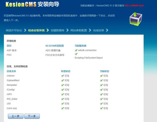Click the chevron after 网站参数配置
The image size is (157, 122).
point(90,30)
